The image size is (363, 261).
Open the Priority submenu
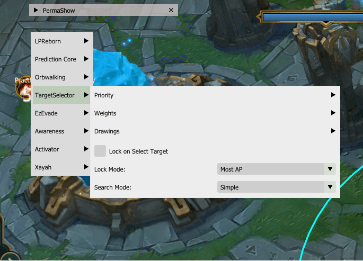(215, 95)
